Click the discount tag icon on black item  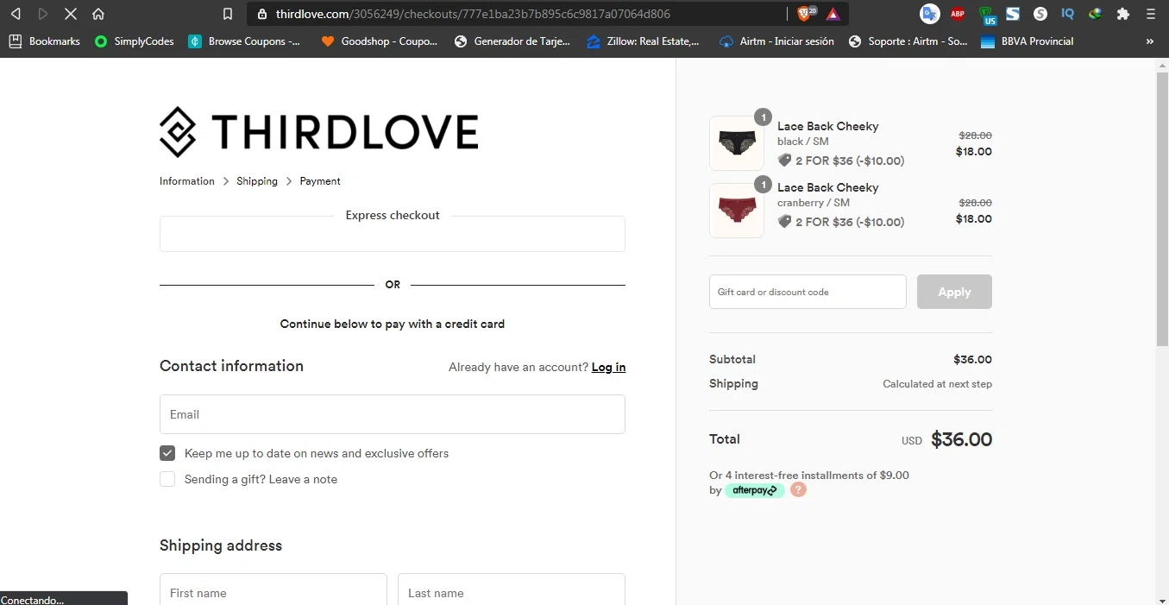pyautogui.click(x=784, y=161)
